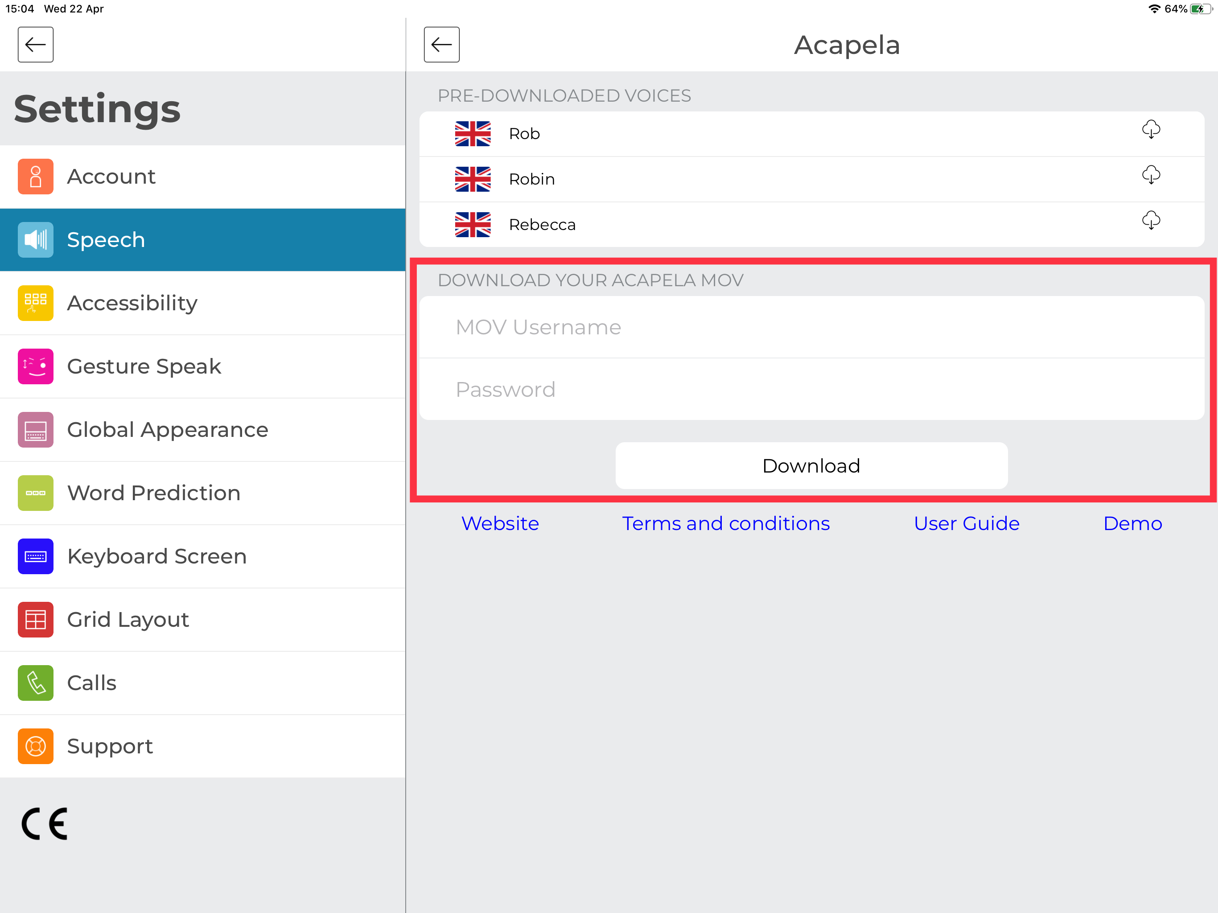Select the Rebecca voice name
The width and height of the screenshot is (1218, 913).
coord(542,225)
